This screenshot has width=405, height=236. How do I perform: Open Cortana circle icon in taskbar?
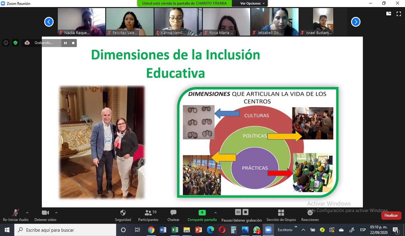(x=123, y=230)
